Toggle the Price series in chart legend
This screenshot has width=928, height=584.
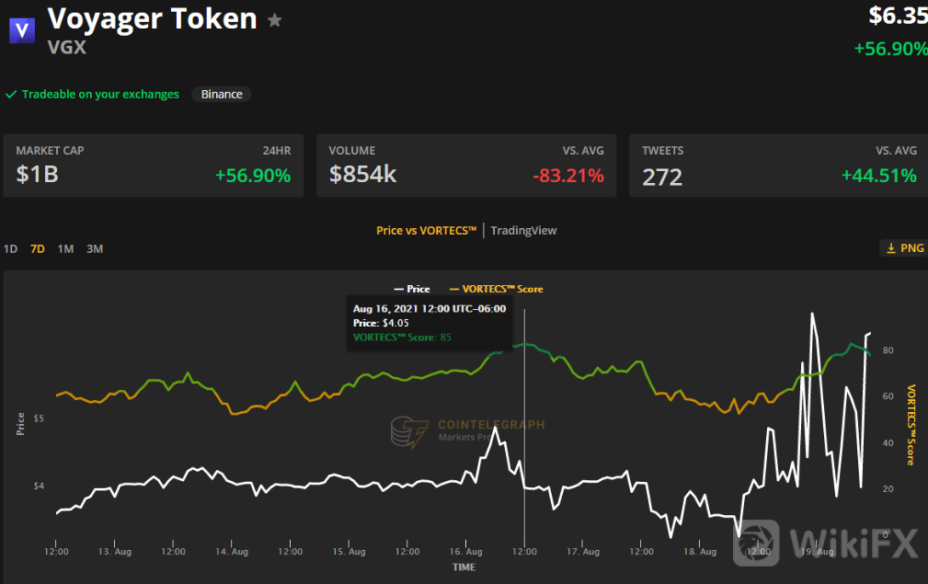point(412,289)
